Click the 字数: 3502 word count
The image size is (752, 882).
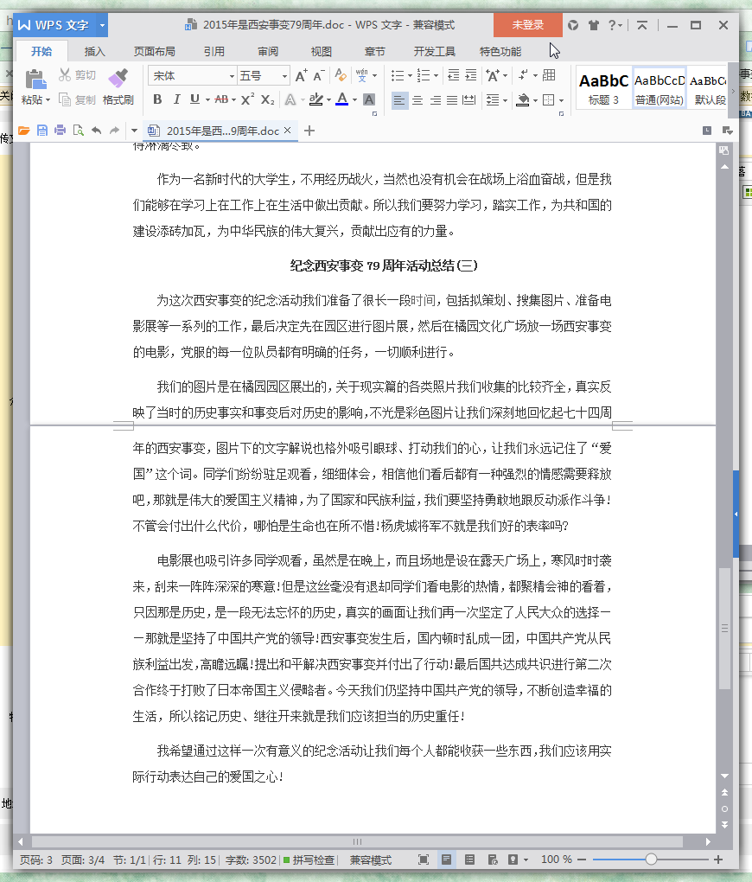point(251,860)
